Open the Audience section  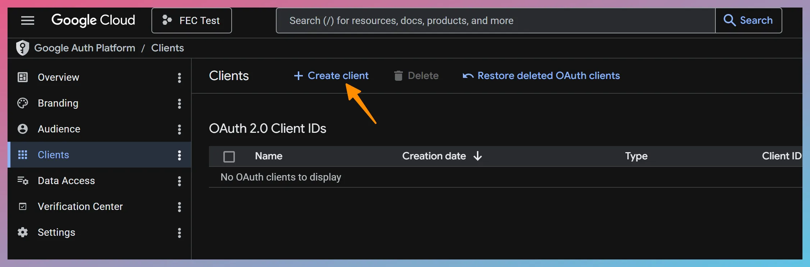click(x=99, y=129)
